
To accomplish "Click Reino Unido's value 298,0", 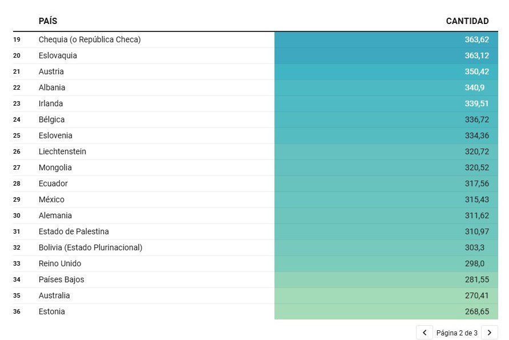I will click(x=478, y=263).
